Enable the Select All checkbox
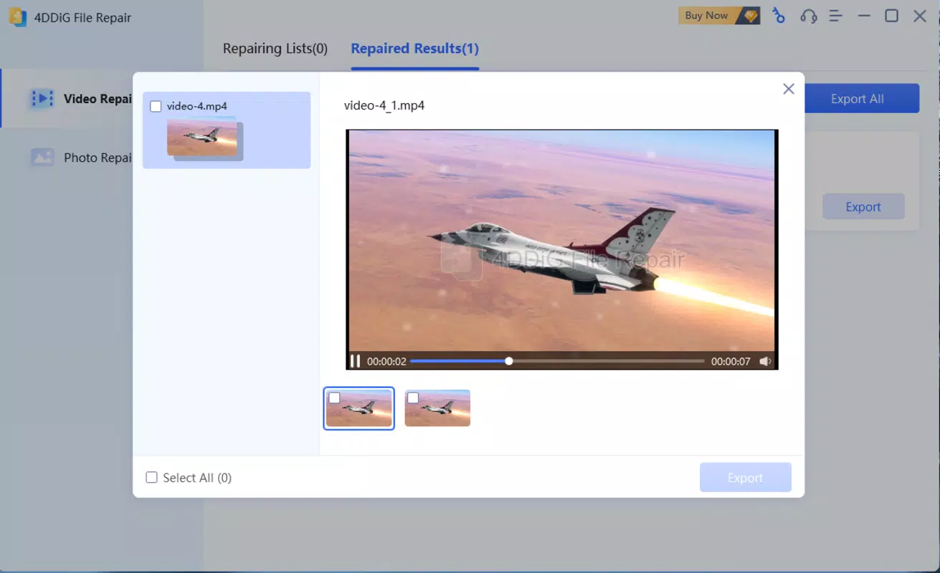 coord(151,478)
